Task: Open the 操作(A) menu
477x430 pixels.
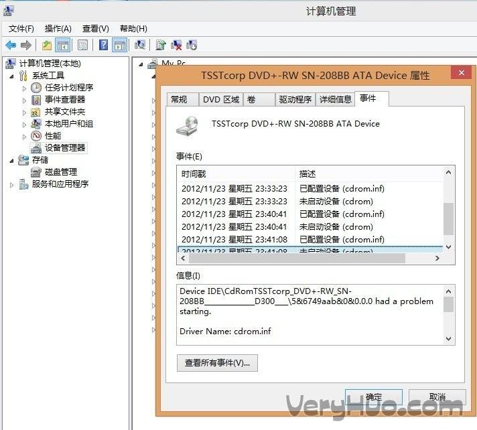Action: click(x=58, y=29)
